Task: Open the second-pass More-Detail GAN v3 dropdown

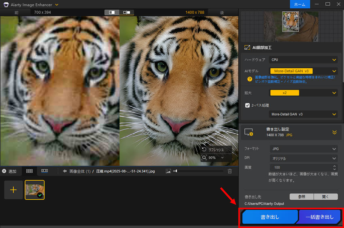Action: click(x=304, y=114)
